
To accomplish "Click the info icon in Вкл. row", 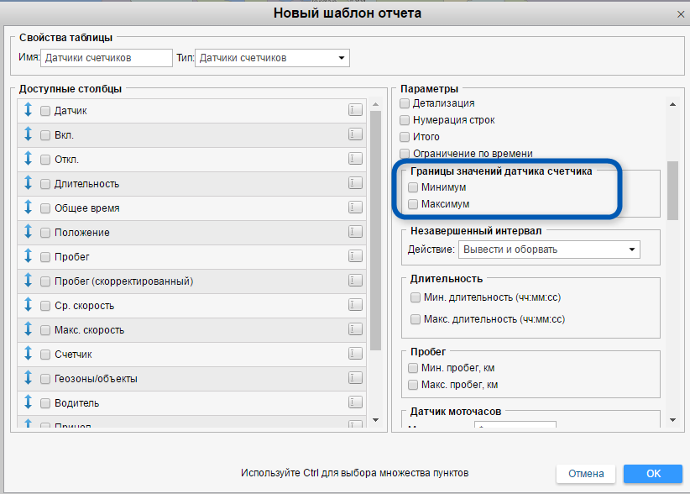I will point(355,134).
